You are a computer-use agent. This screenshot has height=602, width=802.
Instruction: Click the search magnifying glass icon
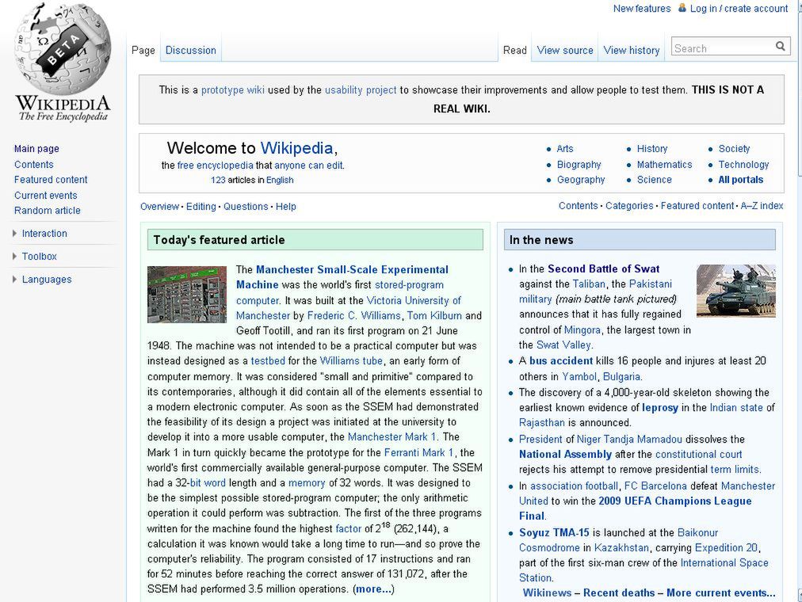(x=780, y=47)
